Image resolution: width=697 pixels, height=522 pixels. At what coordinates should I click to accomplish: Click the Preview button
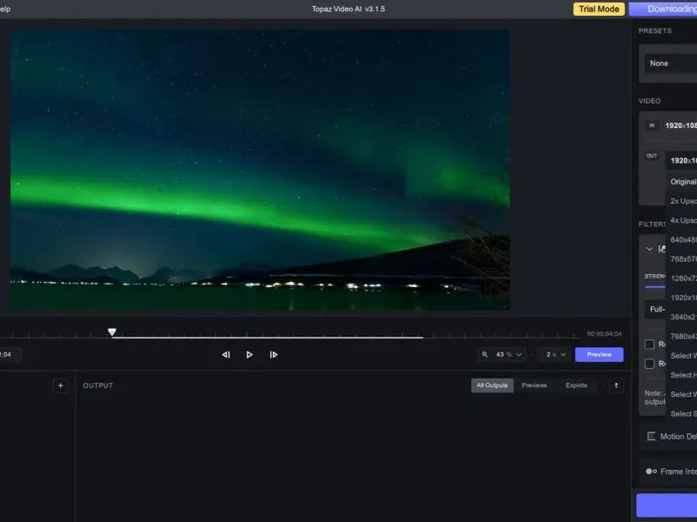pyautogui.click(x=599, y=354)
